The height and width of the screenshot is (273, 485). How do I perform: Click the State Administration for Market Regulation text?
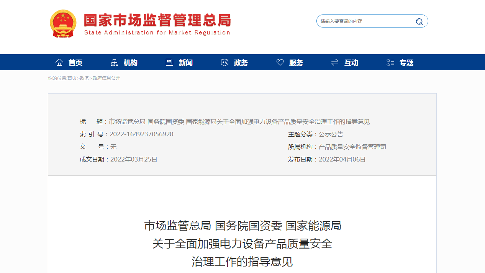157,32
